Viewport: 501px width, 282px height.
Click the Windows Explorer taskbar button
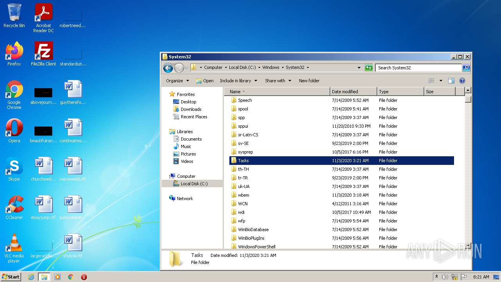click(x=44, y=277)
